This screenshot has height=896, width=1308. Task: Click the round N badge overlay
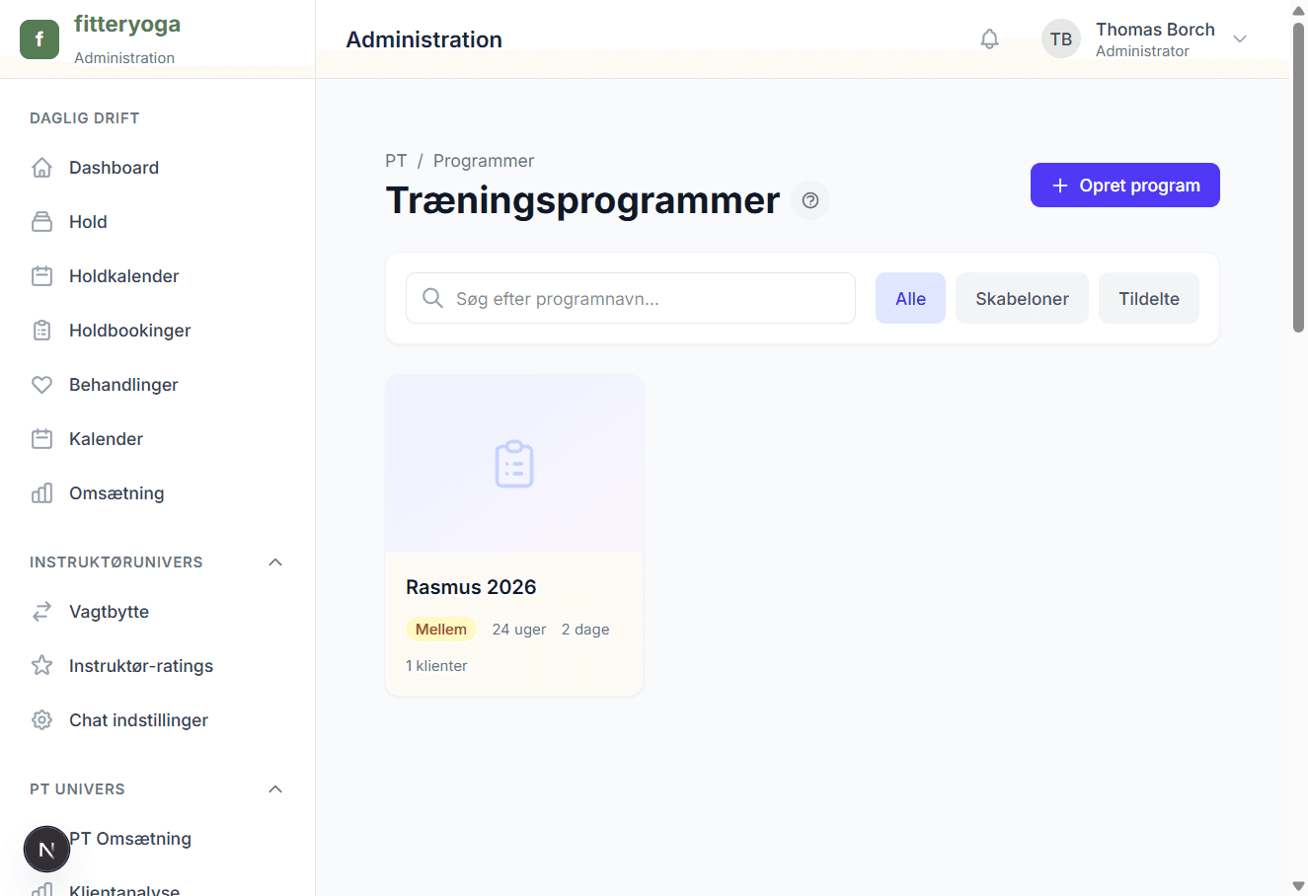[46, 849]
